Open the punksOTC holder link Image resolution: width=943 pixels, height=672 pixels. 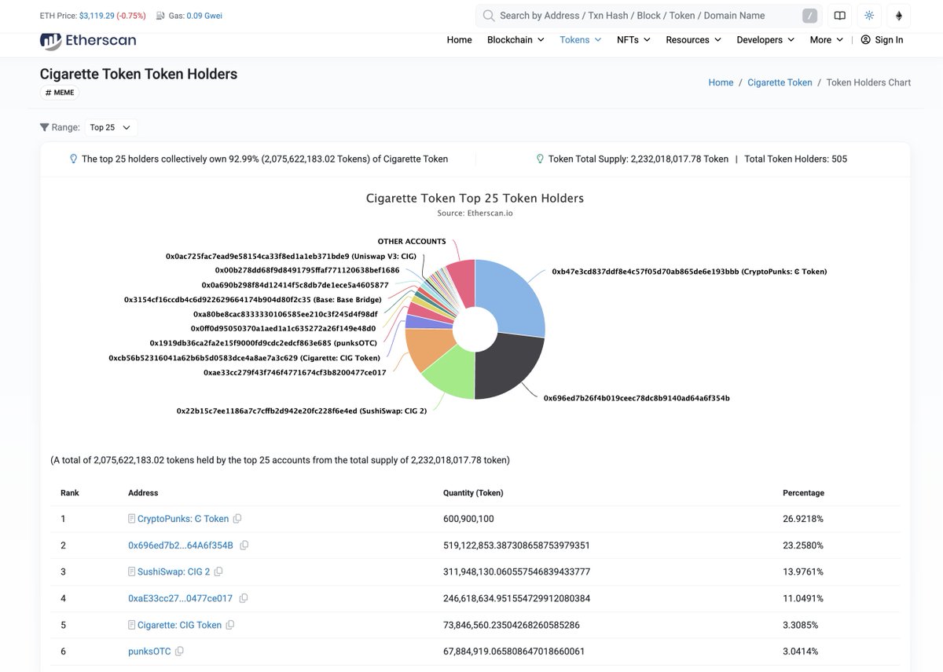(149, 652)
